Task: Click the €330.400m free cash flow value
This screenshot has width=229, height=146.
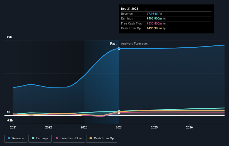Action: pos(154,23)
